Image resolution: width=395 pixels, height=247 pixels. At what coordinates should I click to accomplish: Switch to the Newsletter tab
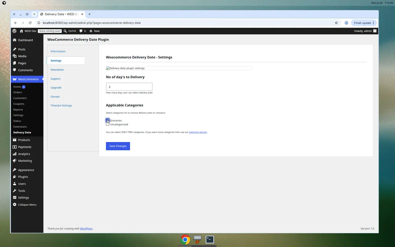(x=57, y=70)
